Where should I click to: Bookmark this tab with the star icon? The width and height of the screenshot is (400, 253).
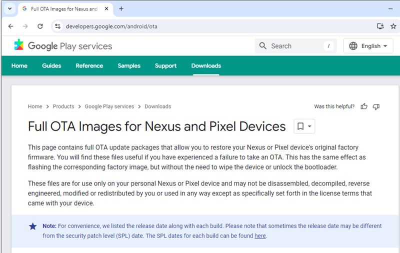click(393, 26)
